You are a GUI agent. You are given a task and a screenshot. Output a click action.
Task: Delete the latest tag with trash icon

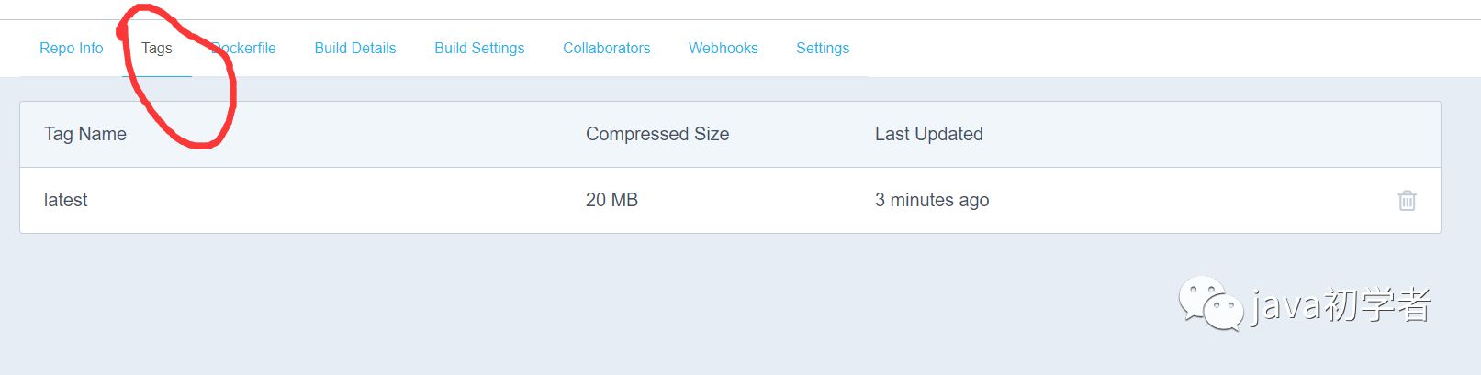coord(1407,200)
